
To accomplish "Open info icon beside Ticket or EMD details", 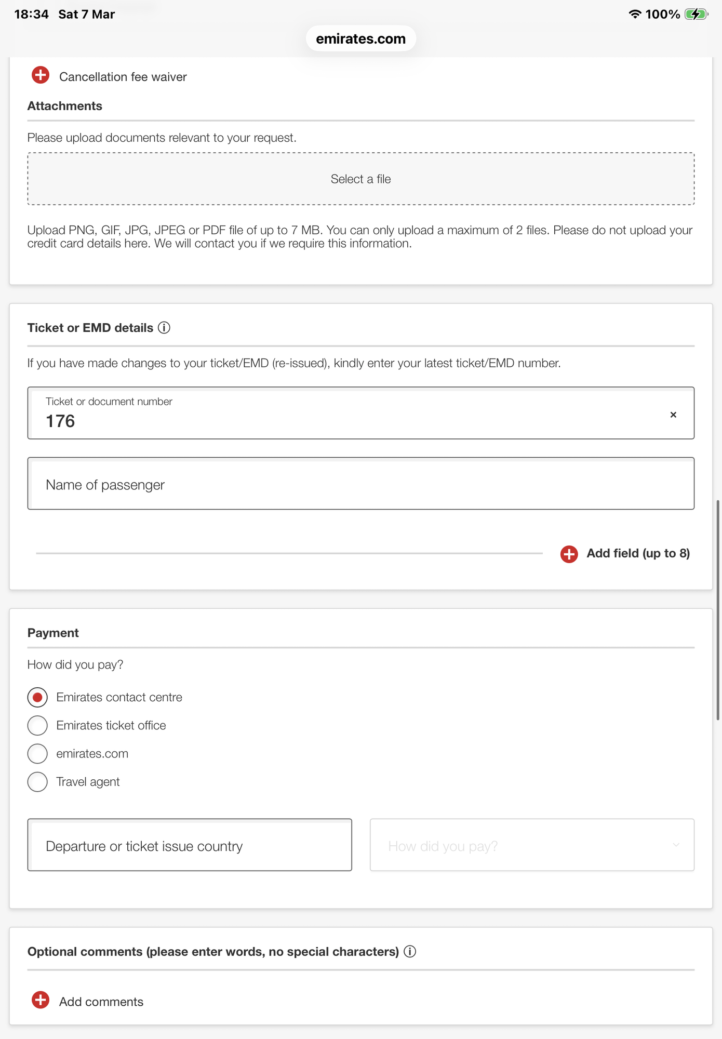I will coord(164,328).
